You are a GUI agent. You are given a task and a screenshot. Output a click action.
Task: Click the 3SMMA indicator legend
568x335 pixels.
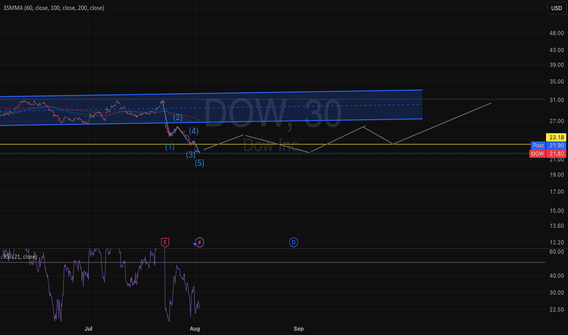coord(54,7)
